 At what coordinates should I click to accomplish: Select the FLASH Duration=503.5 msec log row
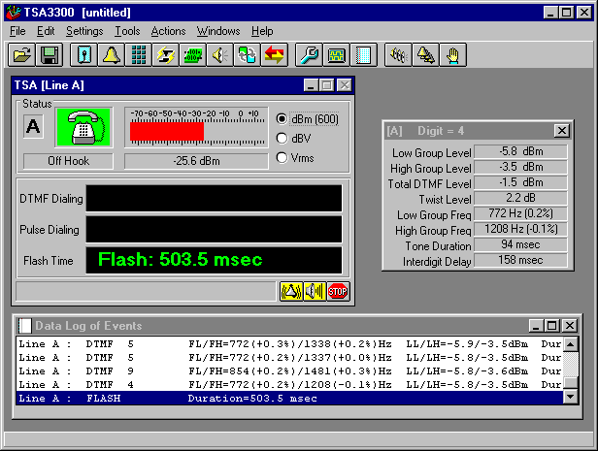290,398
